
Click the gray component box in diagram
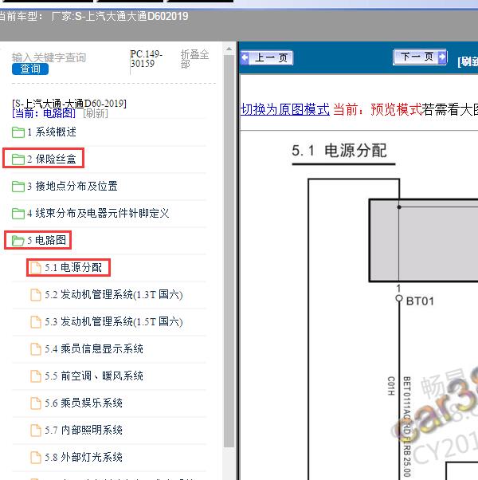[x=423, y=241]
